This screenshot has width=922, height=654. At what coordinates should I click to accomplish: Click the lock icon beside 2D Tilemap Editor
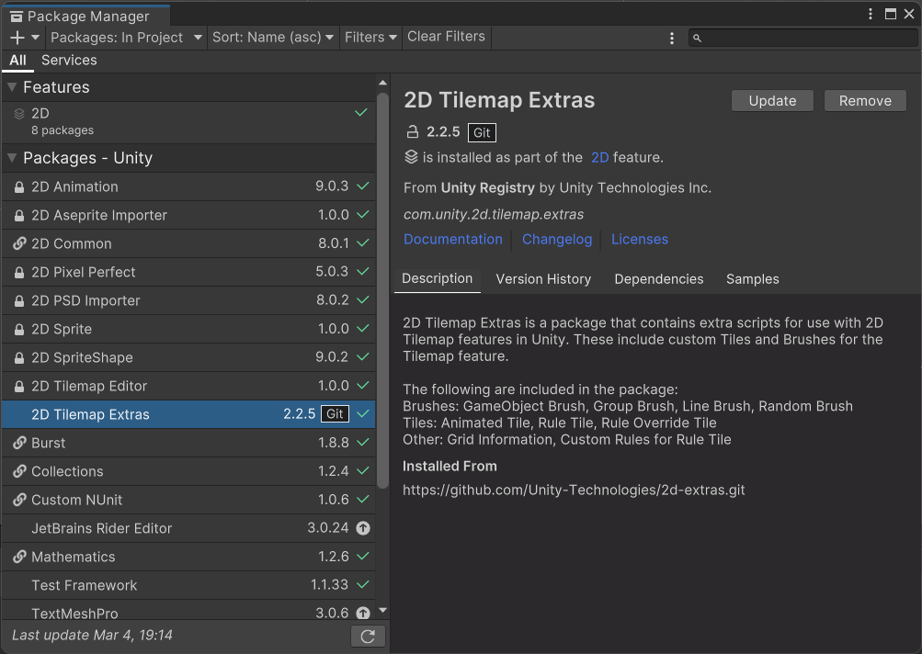(19, 387)
